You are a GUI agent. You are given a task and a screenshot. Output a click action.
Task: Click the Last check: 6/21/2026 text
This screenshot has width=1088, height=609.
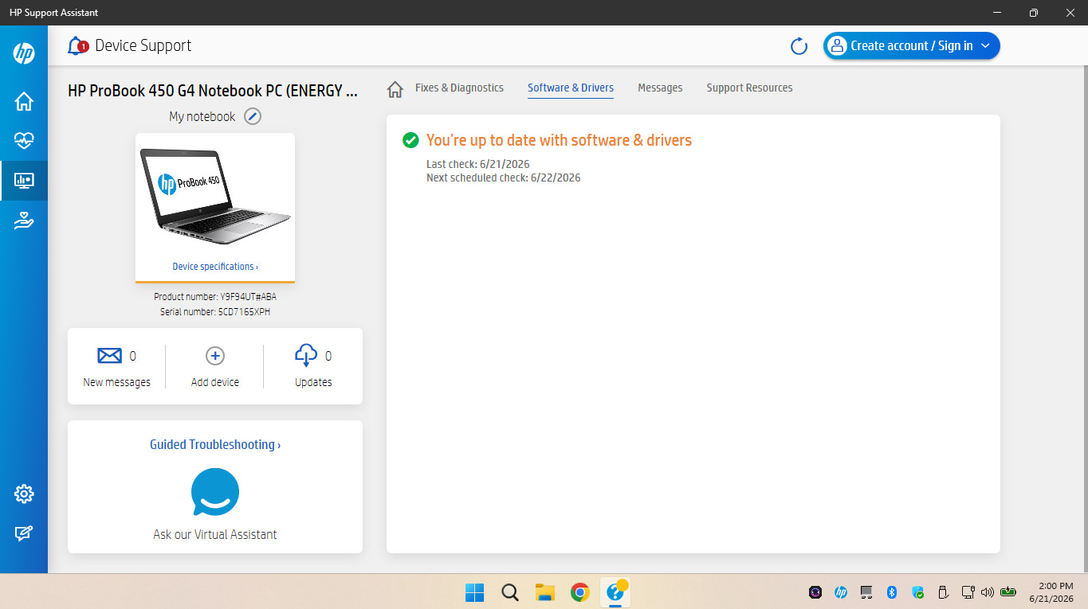pyautogui.click(x=478, y=165)
